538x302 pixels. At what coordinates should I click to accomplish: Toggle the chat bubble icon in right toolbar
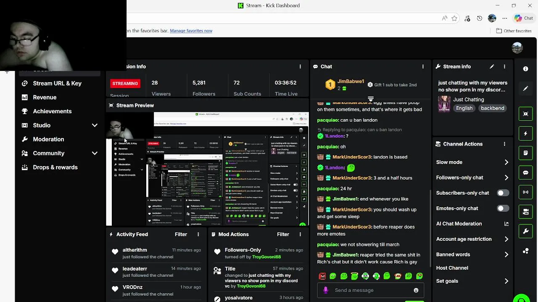525,172
